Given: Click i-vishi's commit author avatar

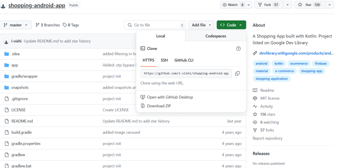Looking at the screenshot, I should pyautogui.click(x=6, y=41).
